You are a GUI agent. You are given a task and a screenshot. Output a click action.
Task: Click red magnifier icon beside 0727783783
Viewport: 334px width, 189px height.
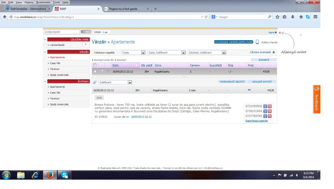[270, 116]
